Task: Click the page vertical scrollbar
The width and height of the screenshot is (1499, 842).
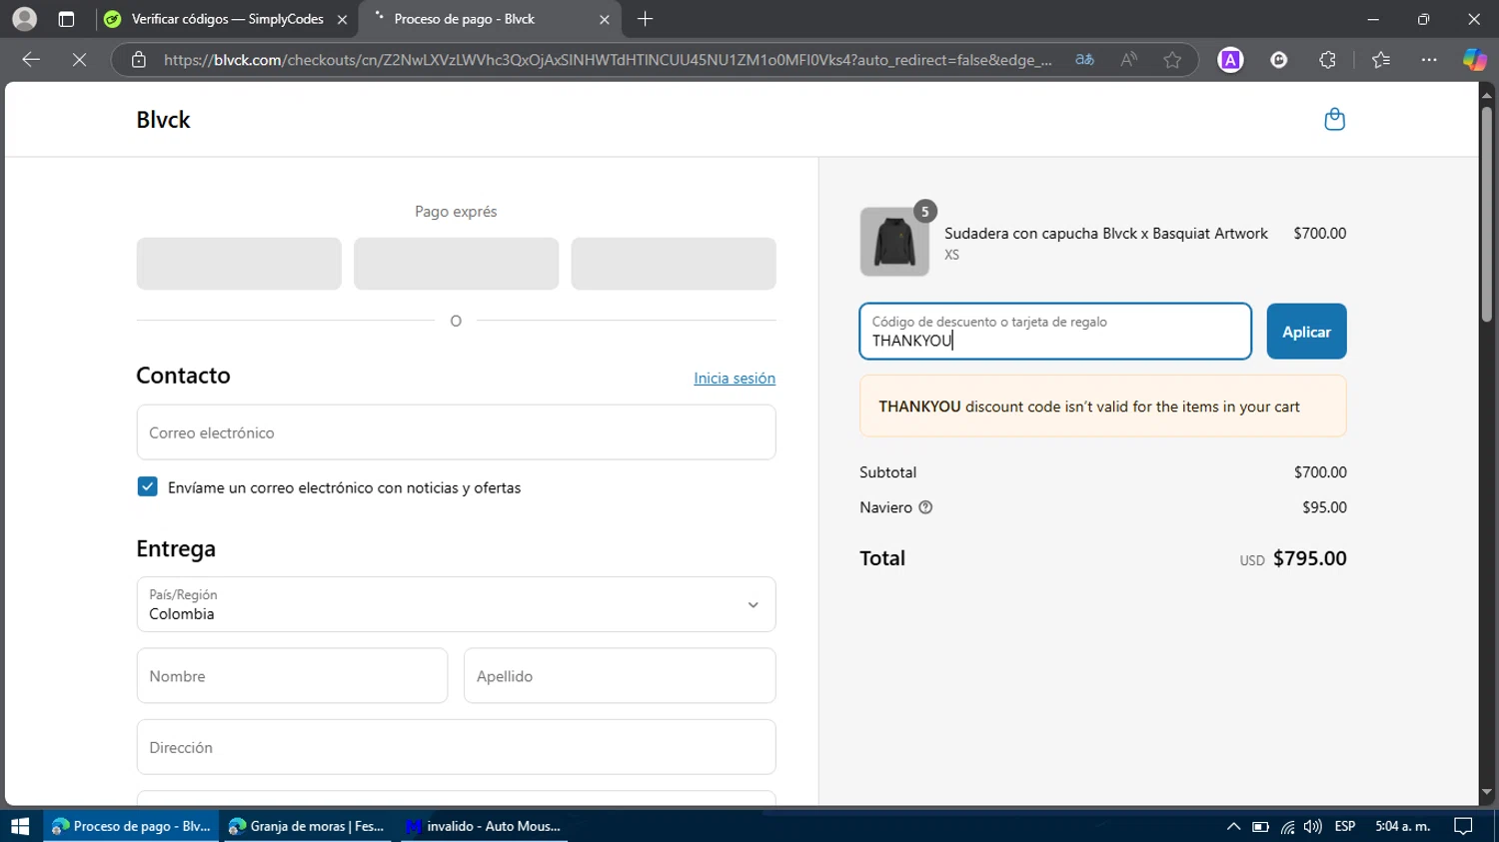Action: coord(1486,215)
